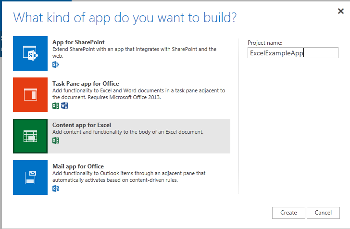Click 'Add functionality to Outlook items' description
The height and width of the screenshot is (229, 350).
point(129,177)
